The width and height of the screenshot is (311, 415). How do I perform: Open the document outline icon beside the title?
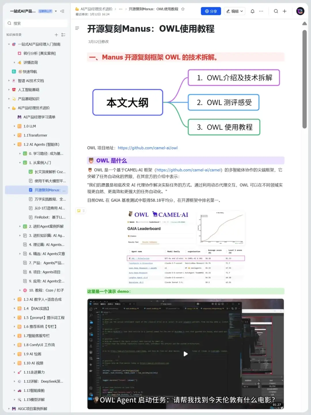coord(77,28)
